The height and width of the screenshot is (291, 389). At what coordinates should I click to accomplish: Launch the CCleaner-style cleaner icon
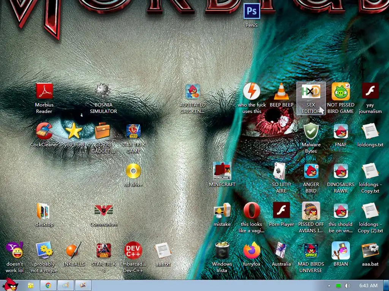coord(44,131)
